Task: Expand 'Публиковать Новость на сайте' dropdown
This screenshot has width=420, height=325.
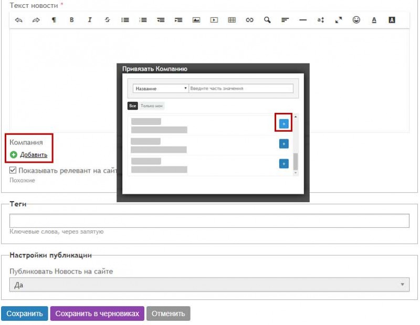Action: tap(209, 285)
